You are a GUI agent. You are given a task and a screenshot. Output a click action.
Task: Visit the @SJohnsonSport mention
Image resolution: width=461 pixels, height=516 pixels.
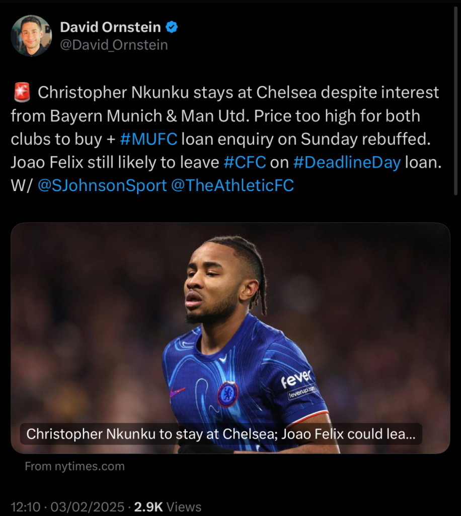pos(102,185)
